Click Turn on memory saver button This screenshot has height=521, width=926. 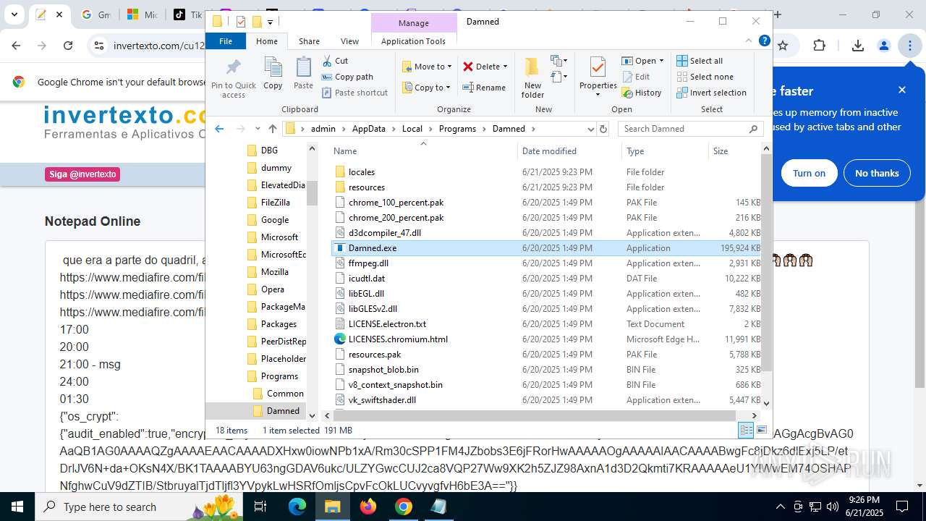(809, 173)
